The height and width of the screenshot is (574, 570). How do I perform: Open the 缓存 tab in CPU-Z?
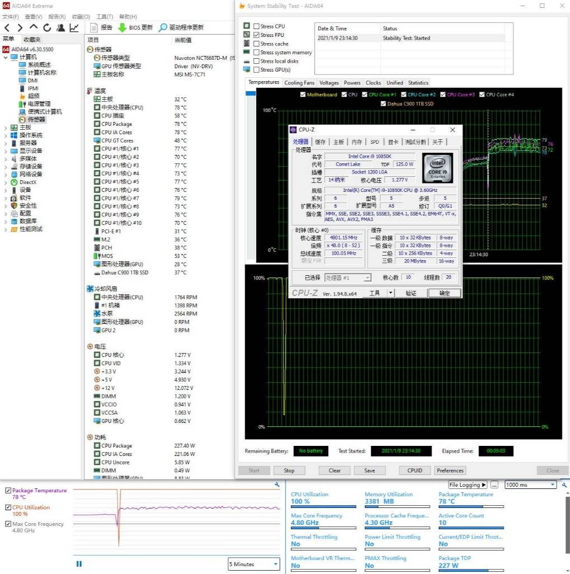320,142
